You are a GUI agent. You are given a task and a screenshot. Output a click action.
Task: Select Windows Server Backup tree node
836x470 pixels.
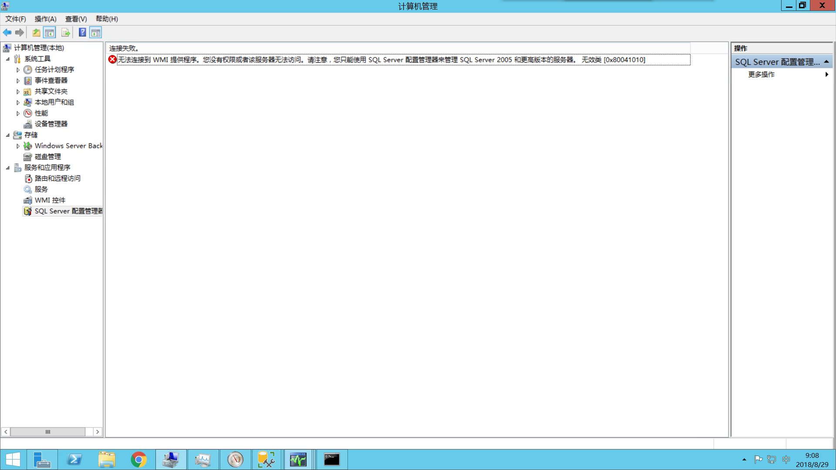(68, 146)
